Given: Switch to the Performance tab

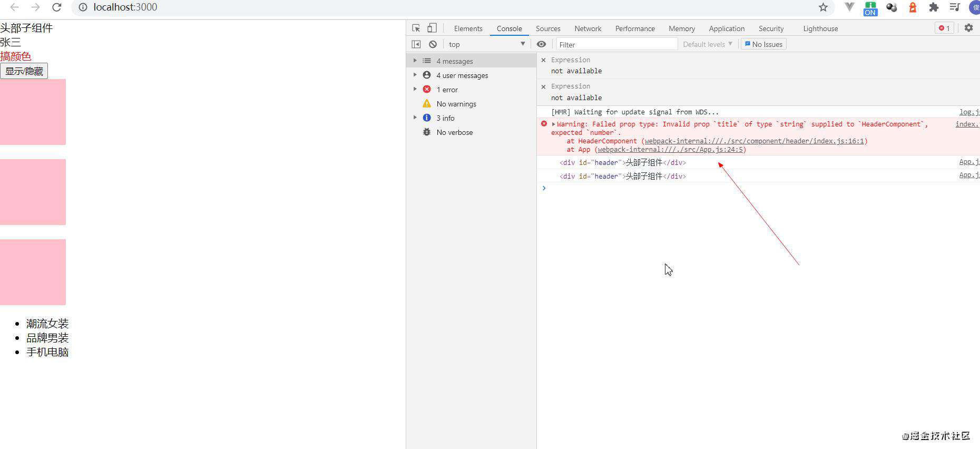Looking at the screenshot, I should [x=635, y=28].
